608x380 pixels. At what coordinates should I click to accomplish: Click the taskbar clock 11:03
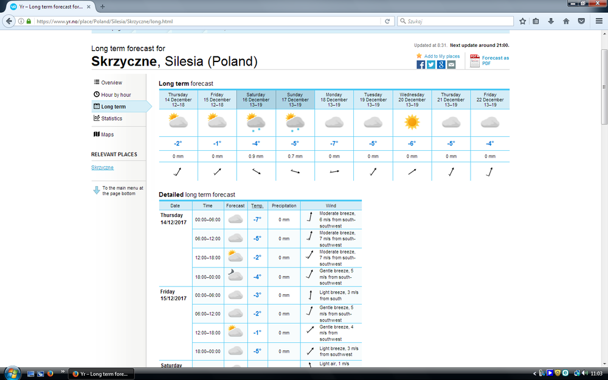pyautogui.click(x=596, y=374)
